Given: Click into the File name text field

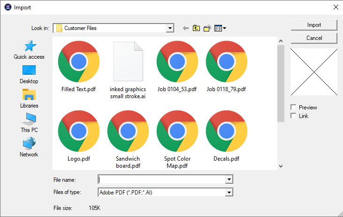Looking at the screenshot, I should pos(161,179).
